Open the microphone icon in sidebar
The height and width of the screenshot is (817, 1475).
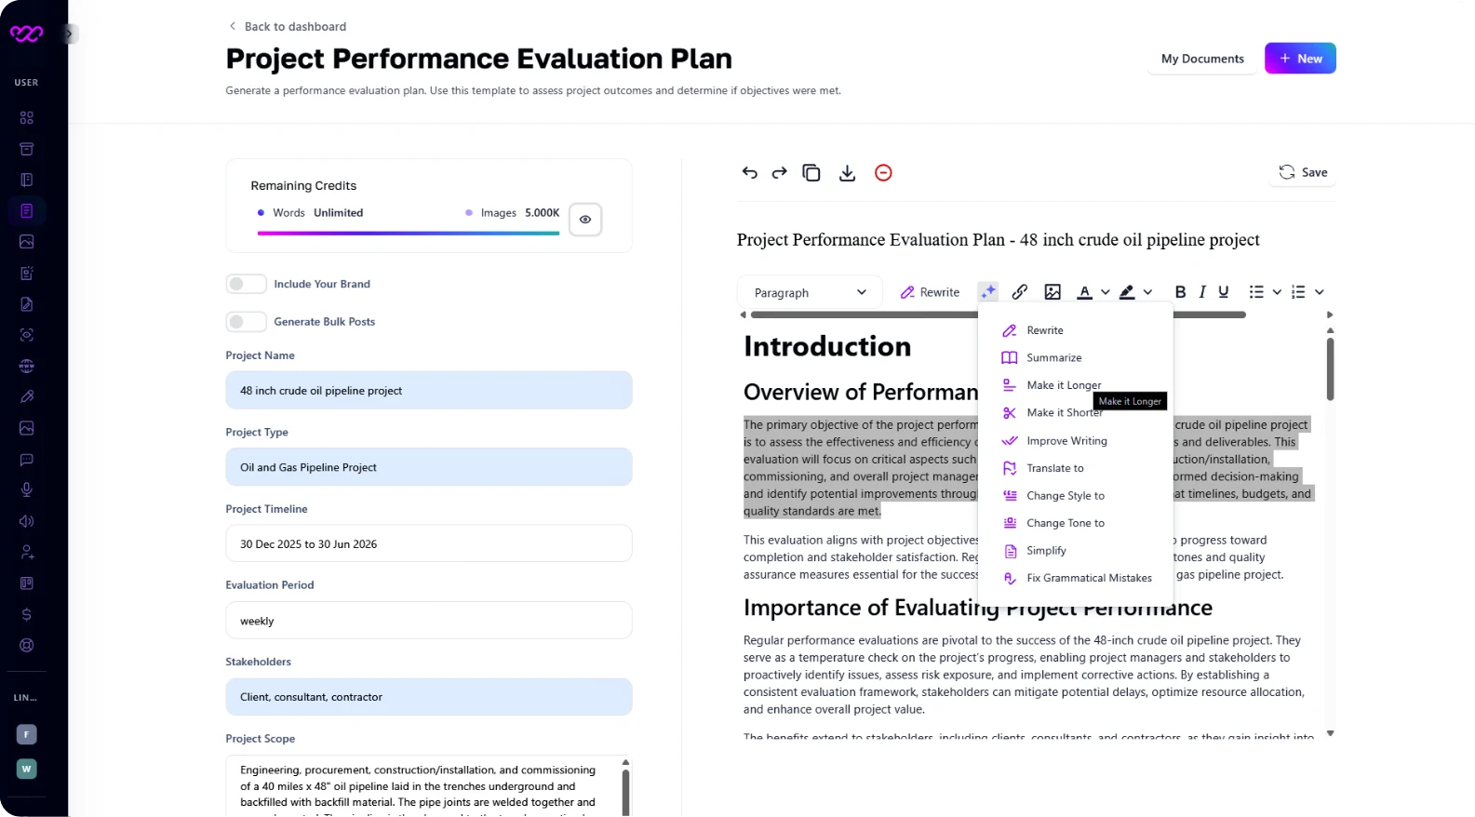click(26, 489)
